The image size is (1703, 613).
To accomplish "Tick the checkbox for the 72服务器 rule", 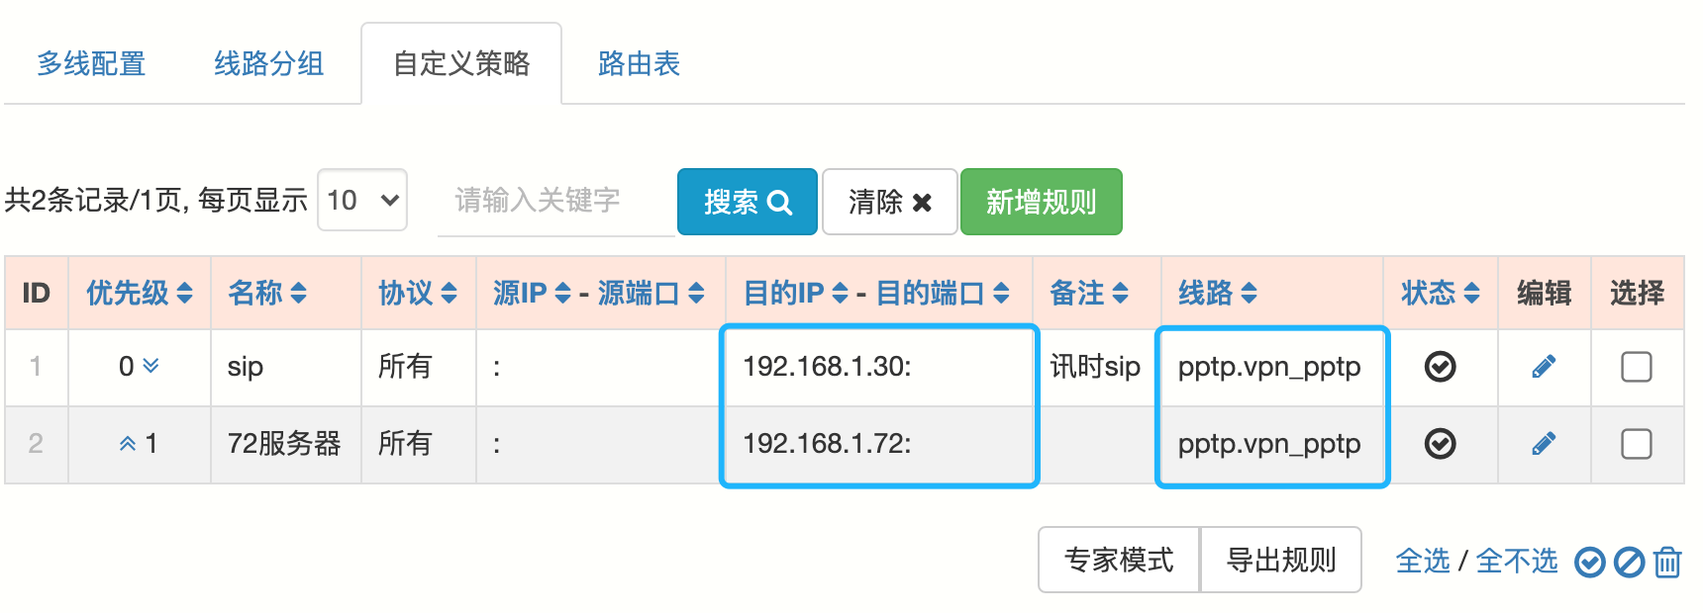I will point(1636,444).
